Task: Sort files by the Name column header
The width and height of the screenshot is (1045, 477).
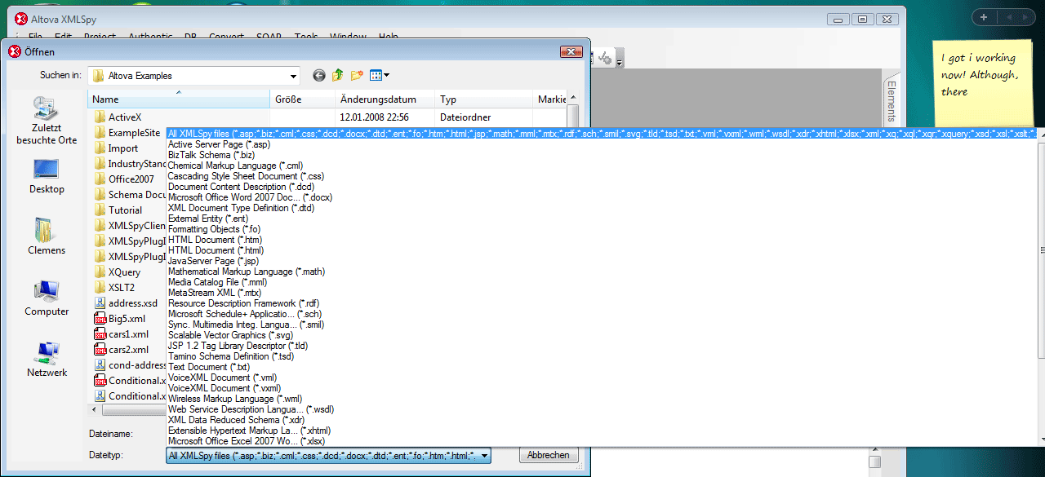Action: point(179,99)
